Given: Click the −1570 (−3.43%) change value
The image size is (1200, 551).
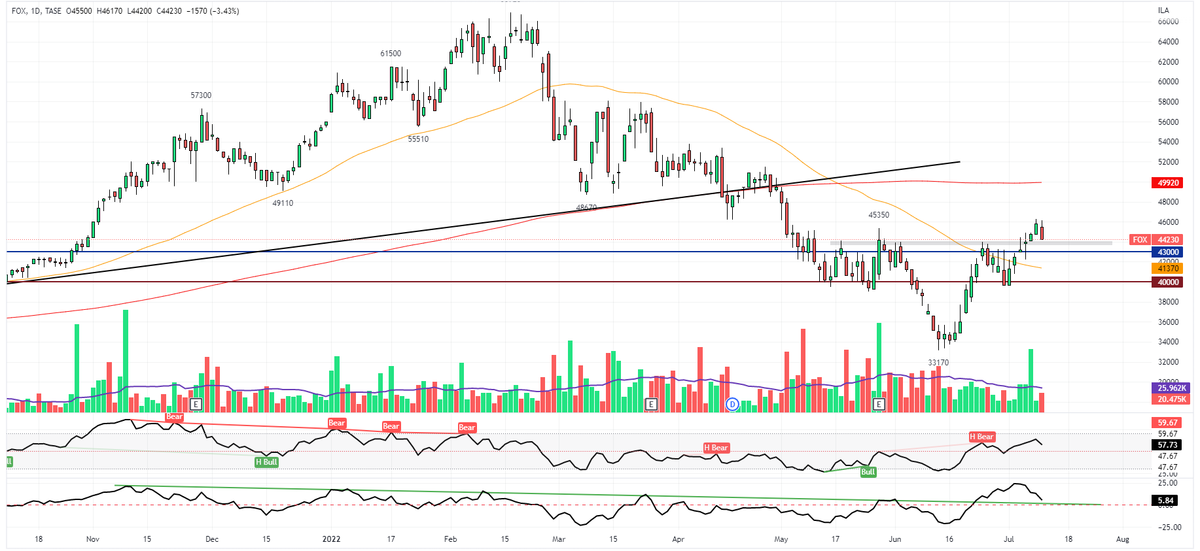Looking at the screenshot, I should coord(213,11).
